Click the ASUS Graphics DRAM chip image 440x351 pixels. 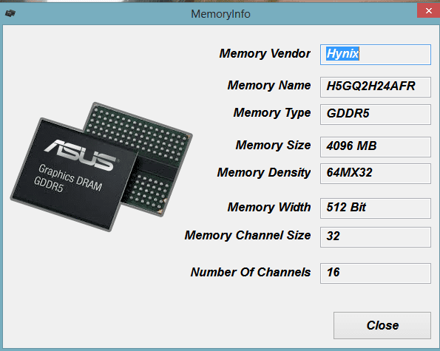pos(101,167)
